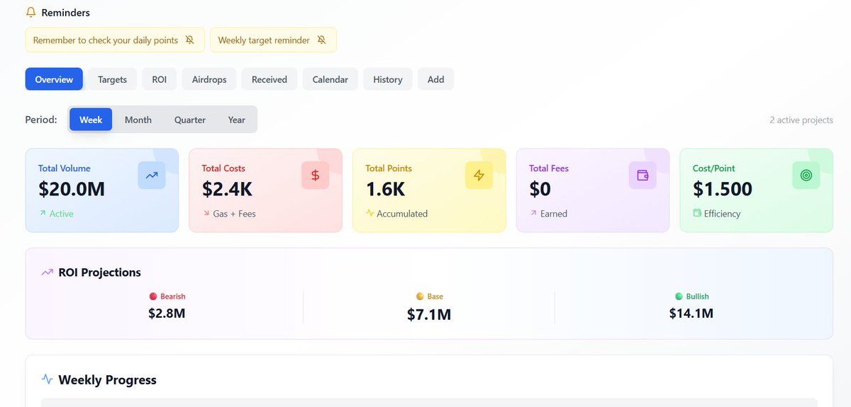The width and height of the screenshot is (851, 407).
Task: Click the ROI Projections heading
Action: (99, 273)
